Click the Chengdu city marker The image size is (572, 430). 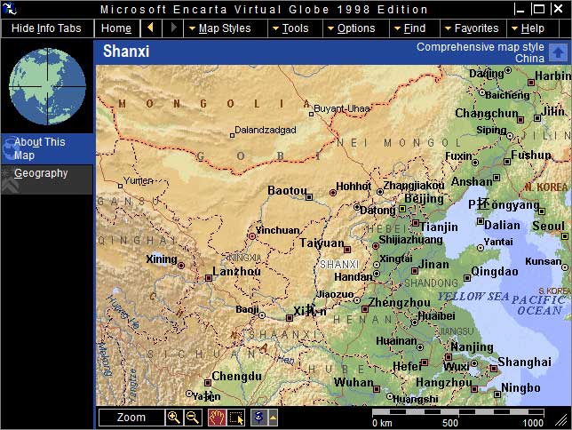(x=208, y=383)
